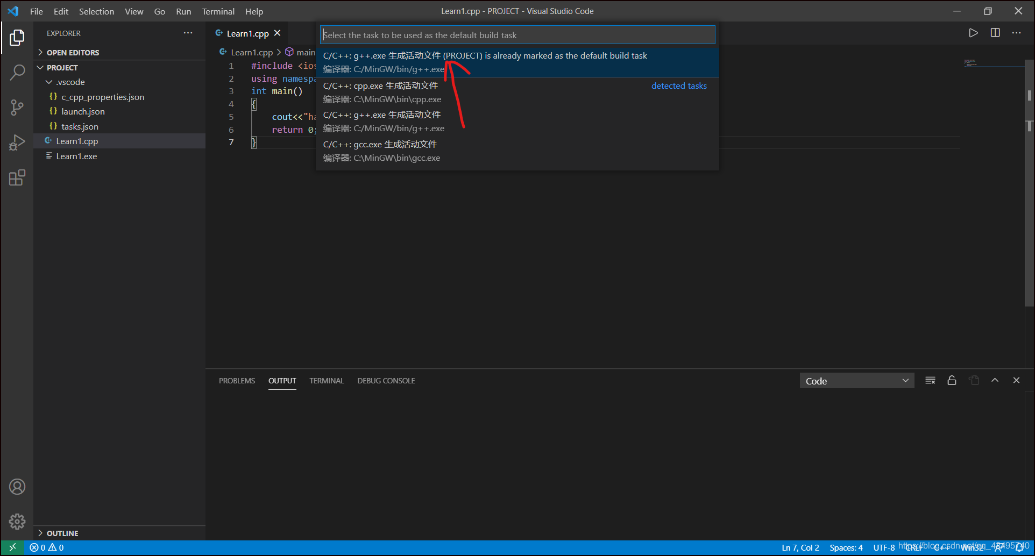Open the Terminal menu

pos(218,11)
